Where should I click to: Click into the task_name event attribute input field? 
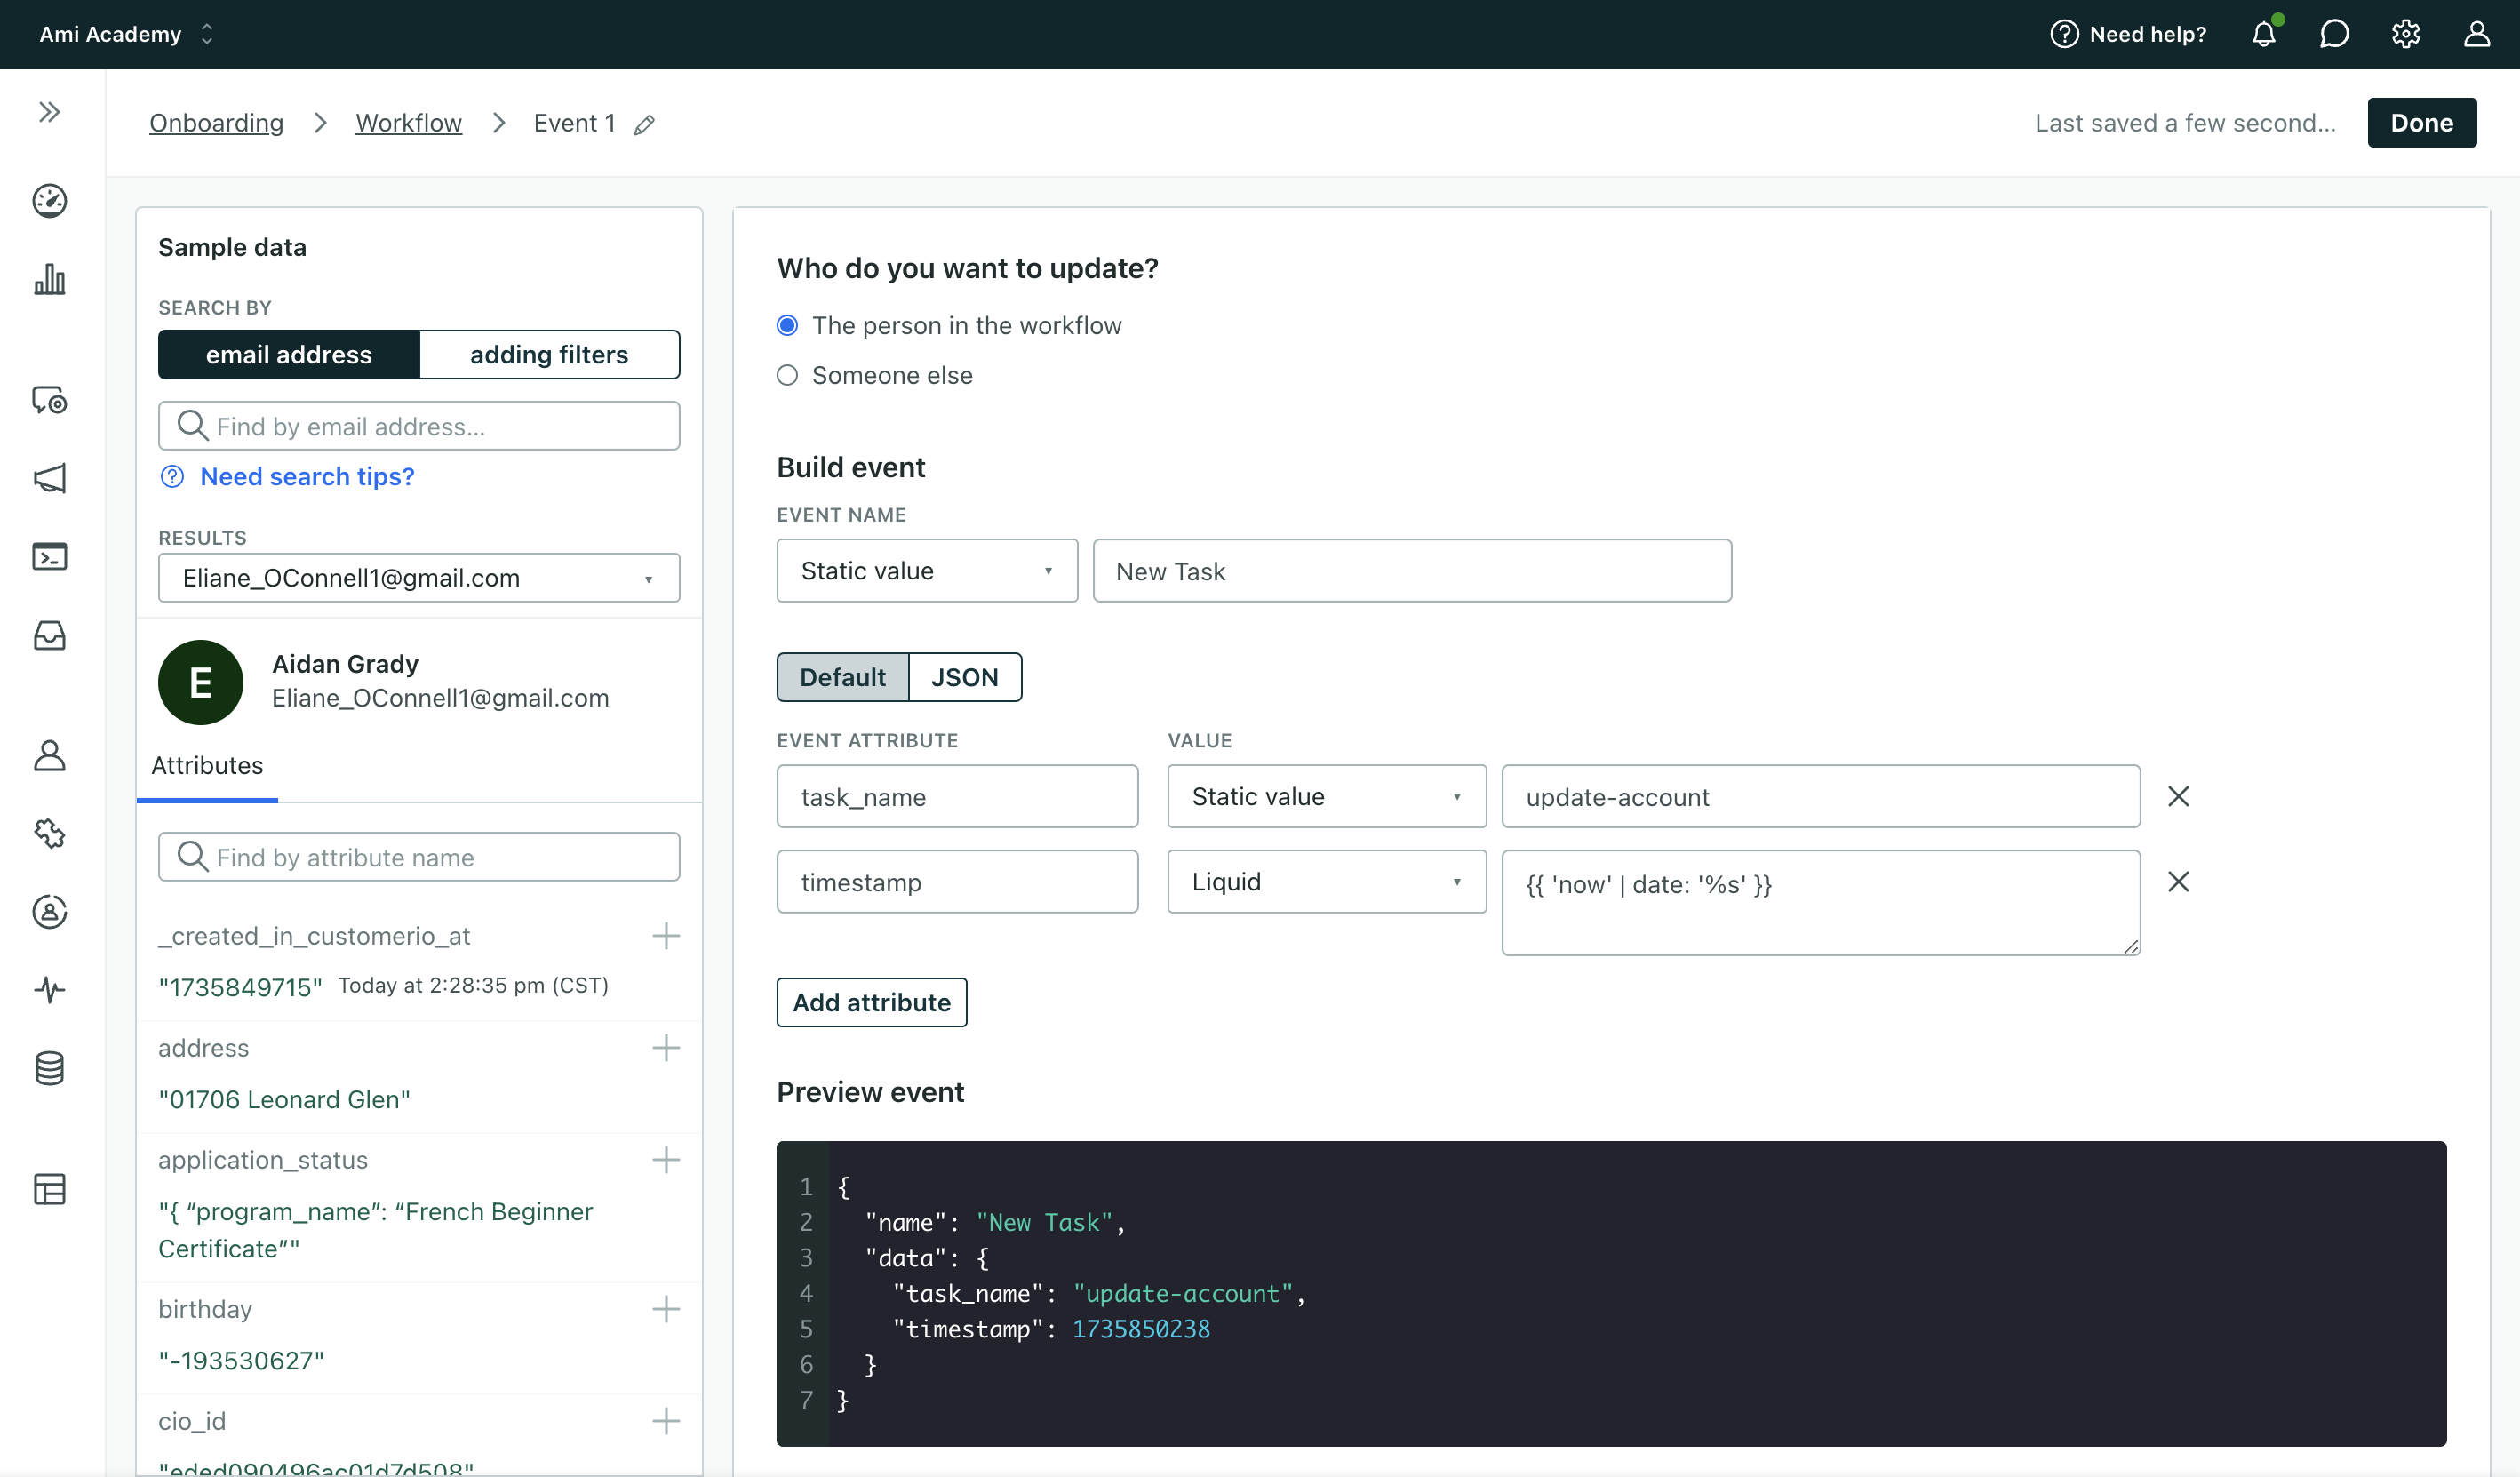pos(958,796)
